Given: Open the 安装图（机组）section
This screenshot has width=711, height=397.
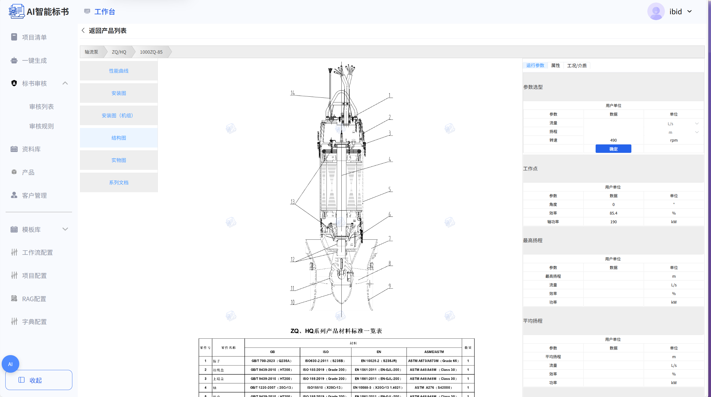Looking at the screenshot, I should pos(119,115).
